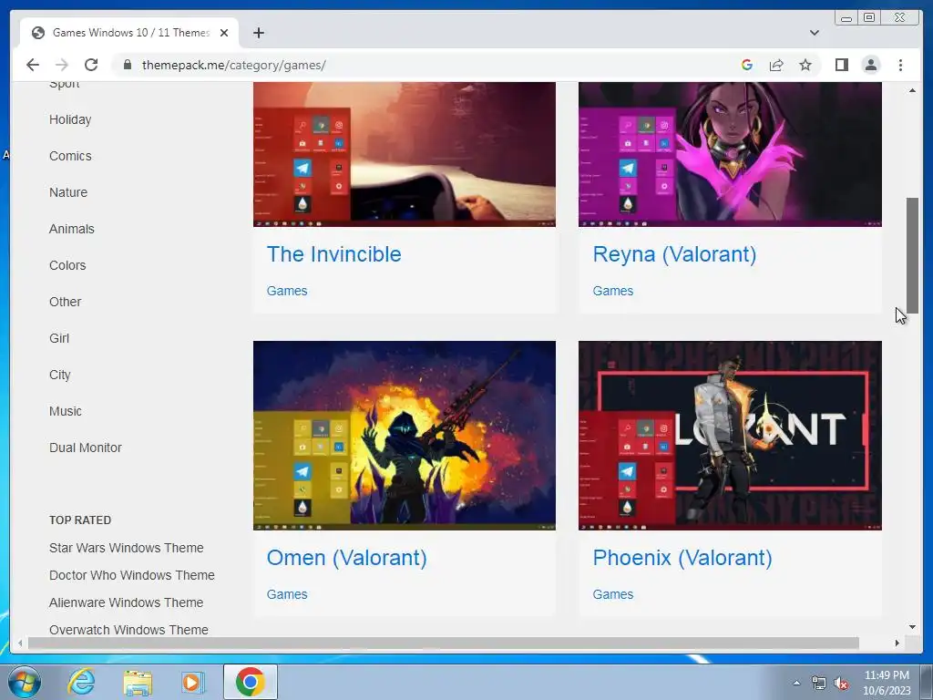Close the Games Windows Themes tab
933x700 pixels.
(224, 33)
